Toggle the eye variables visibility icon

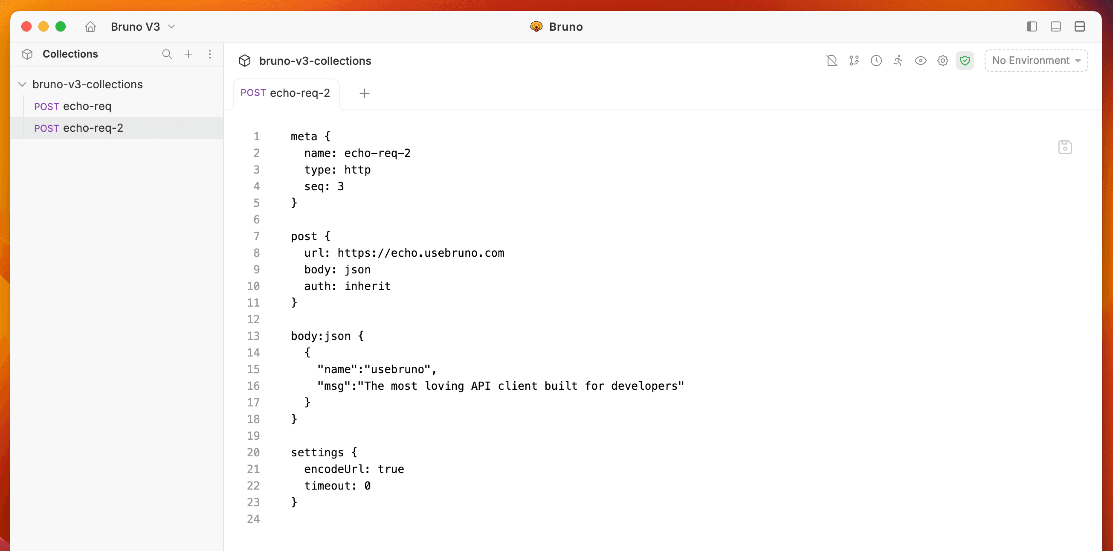[x=920, y=61]
